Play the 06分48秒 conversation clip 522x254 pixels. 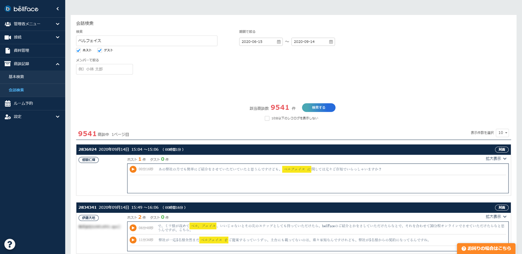click(133, 228)
